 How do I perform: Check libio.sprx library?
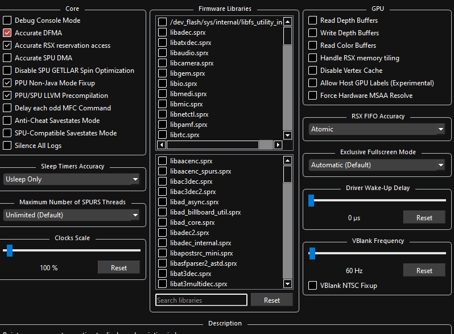point(163,84)
